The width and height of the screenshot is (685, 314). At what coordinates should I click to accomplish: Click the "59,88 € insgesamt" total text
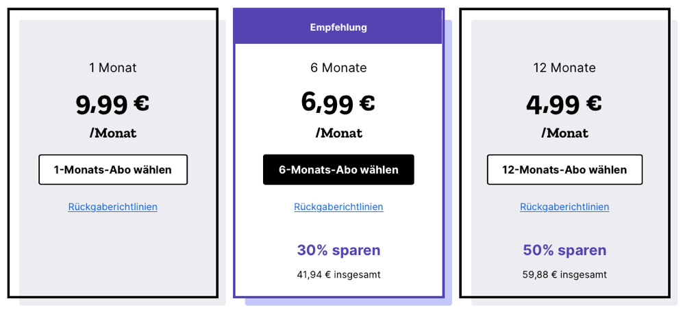point(564,274)
